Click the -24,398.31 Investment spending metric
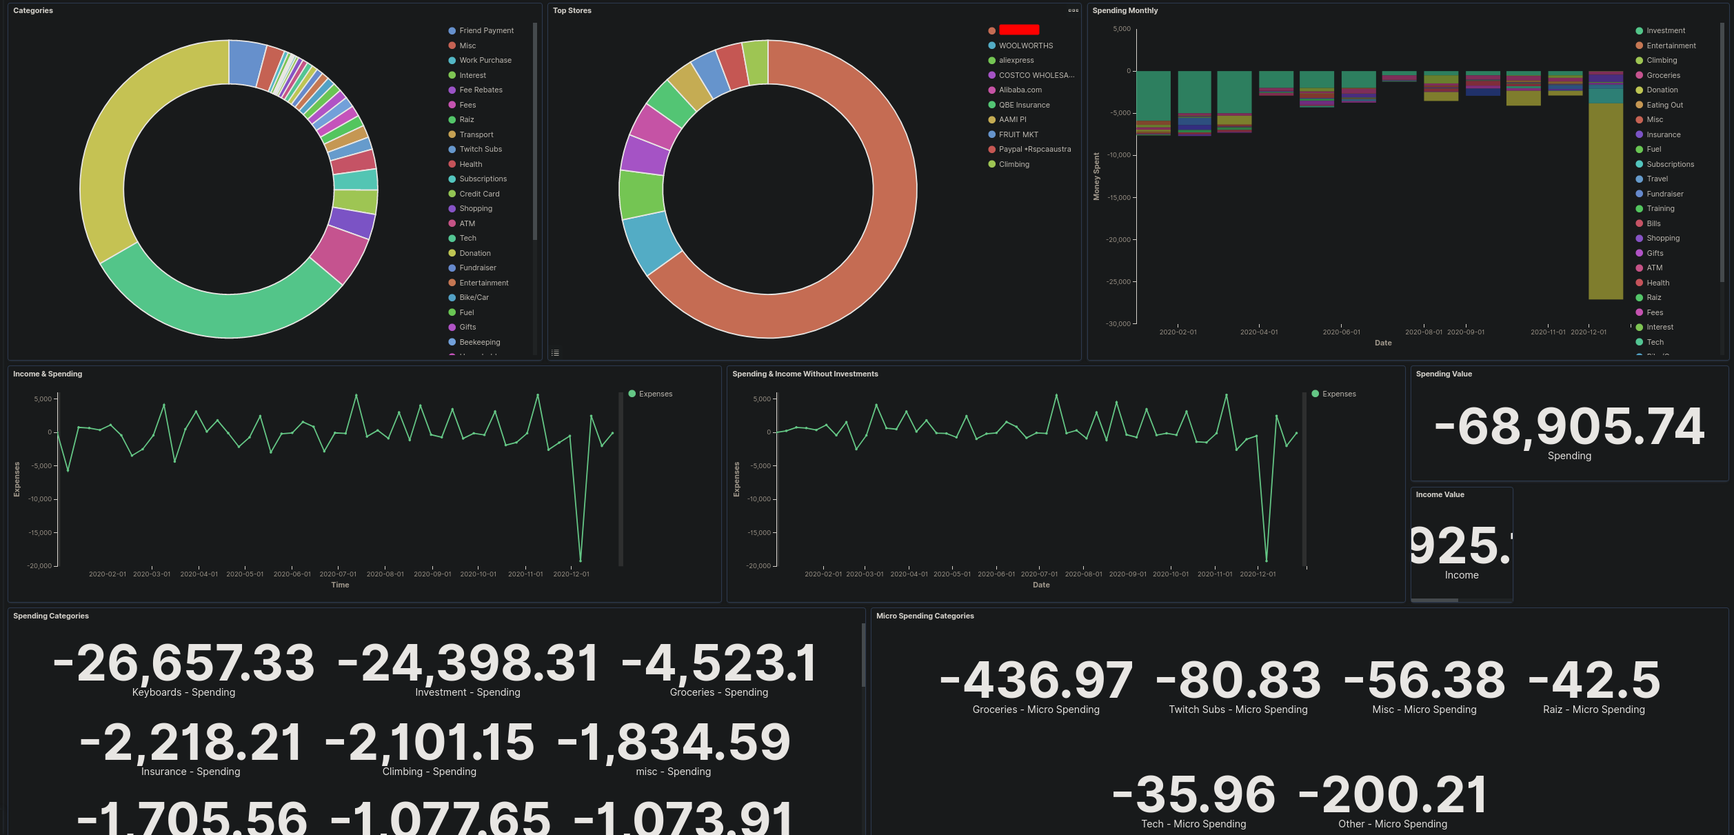The image size is (1734, 835). tap(467, 663)
